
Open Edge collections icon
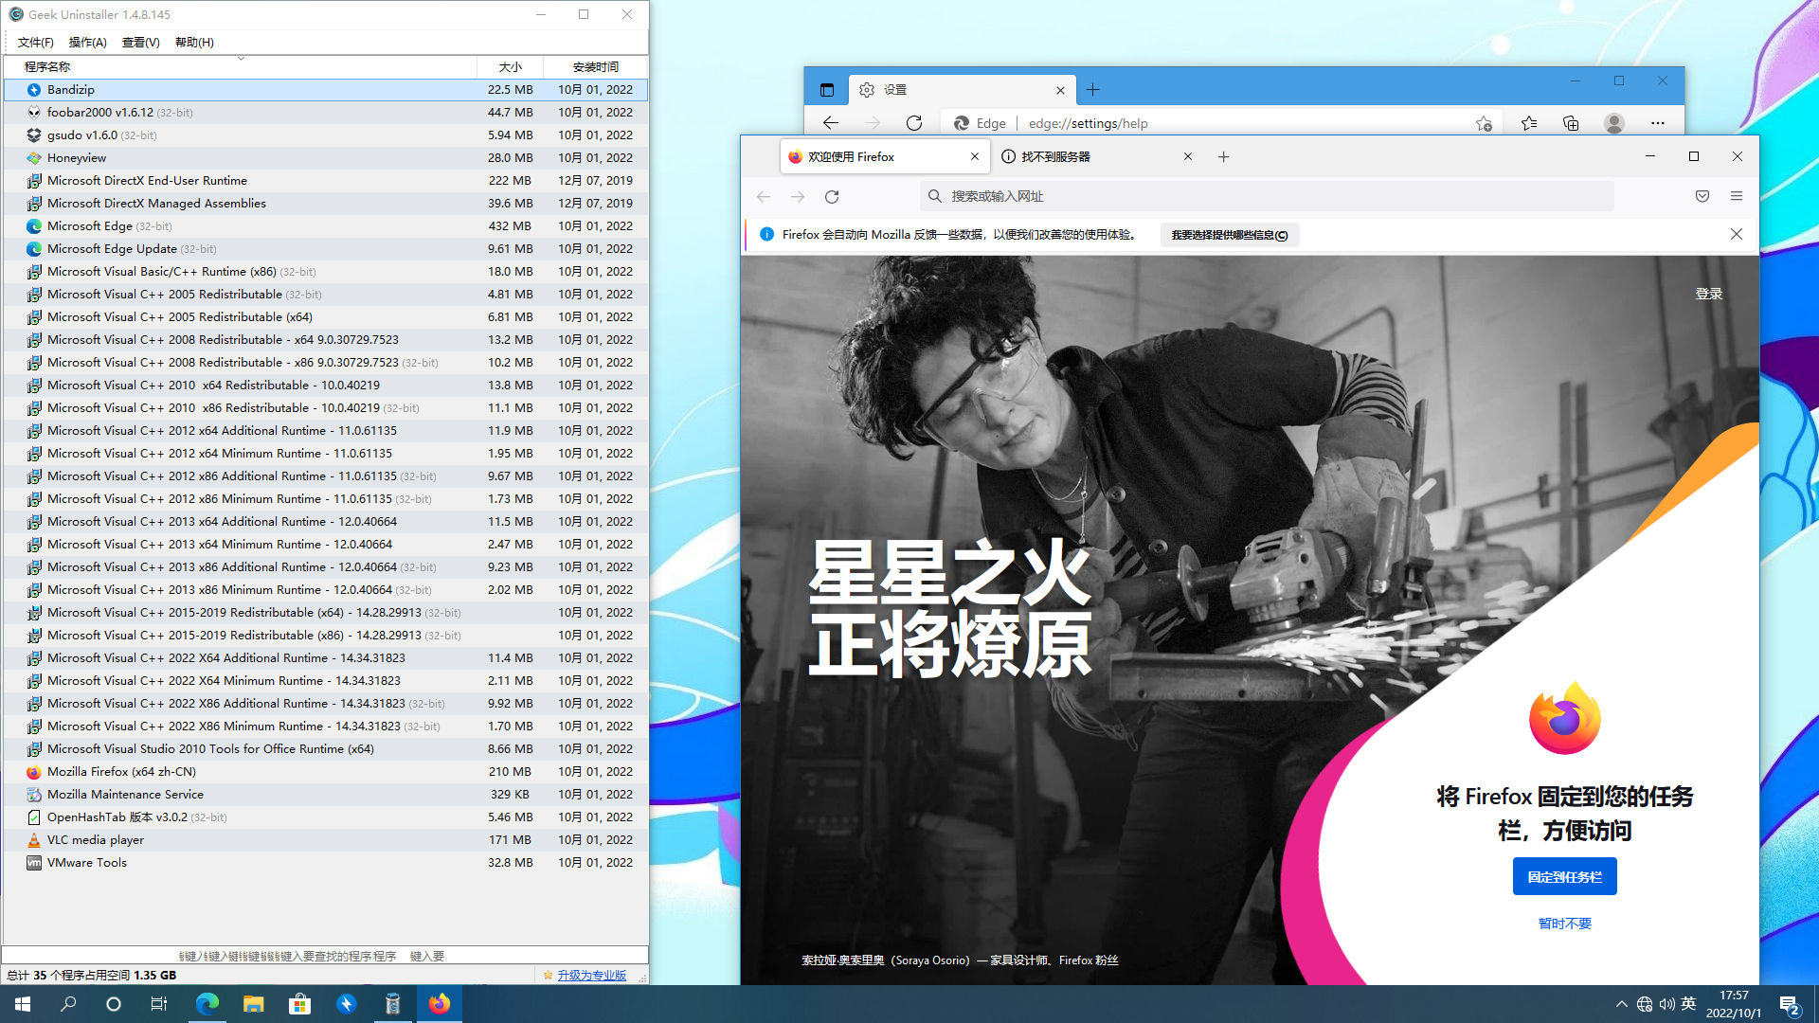pyautogui.click(x=1571, y=123)
